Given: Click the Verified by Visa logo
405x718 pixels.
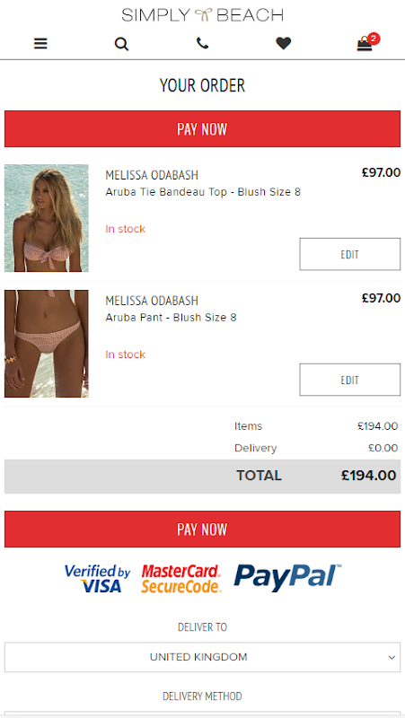Looking at the screenshot, I should pyautogui.click(x=98, y=578).
